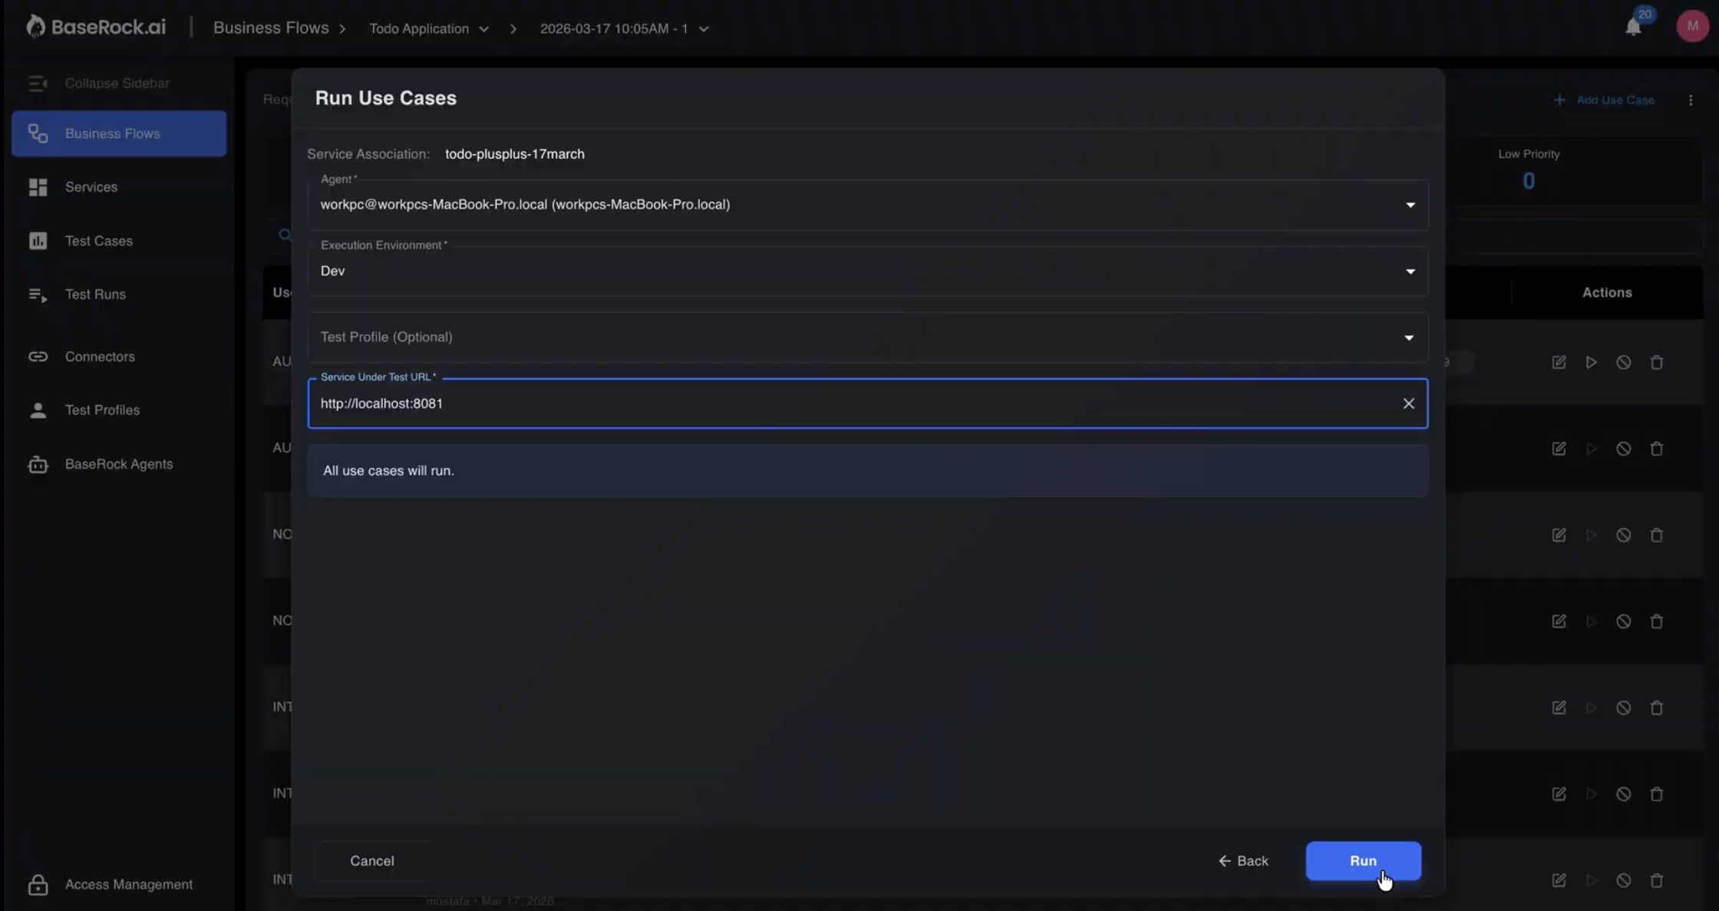Click the notifications bell icon
The width and height of the screenshot is (1719, 911).
coord(1633,28)
